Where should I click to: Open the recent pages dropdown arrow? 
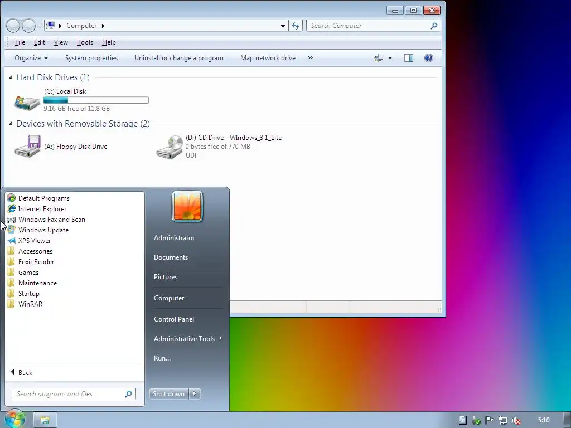[x=40, y=26]
